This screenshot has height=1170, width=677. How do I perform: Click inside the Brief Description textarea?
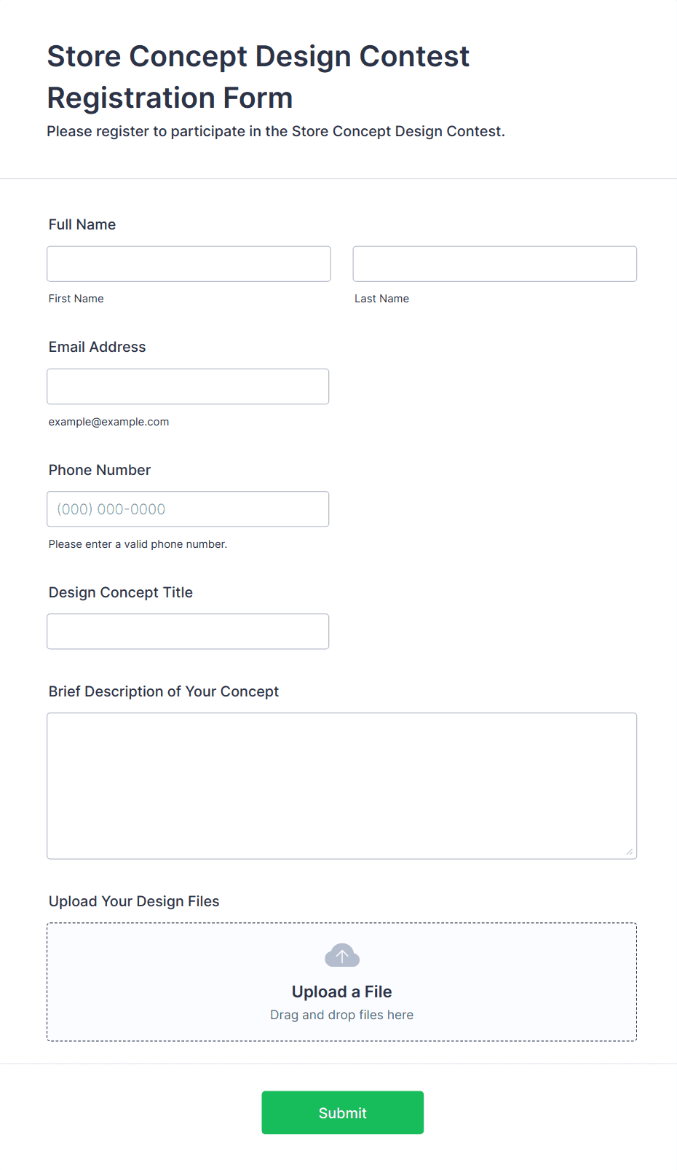(341, 785)
